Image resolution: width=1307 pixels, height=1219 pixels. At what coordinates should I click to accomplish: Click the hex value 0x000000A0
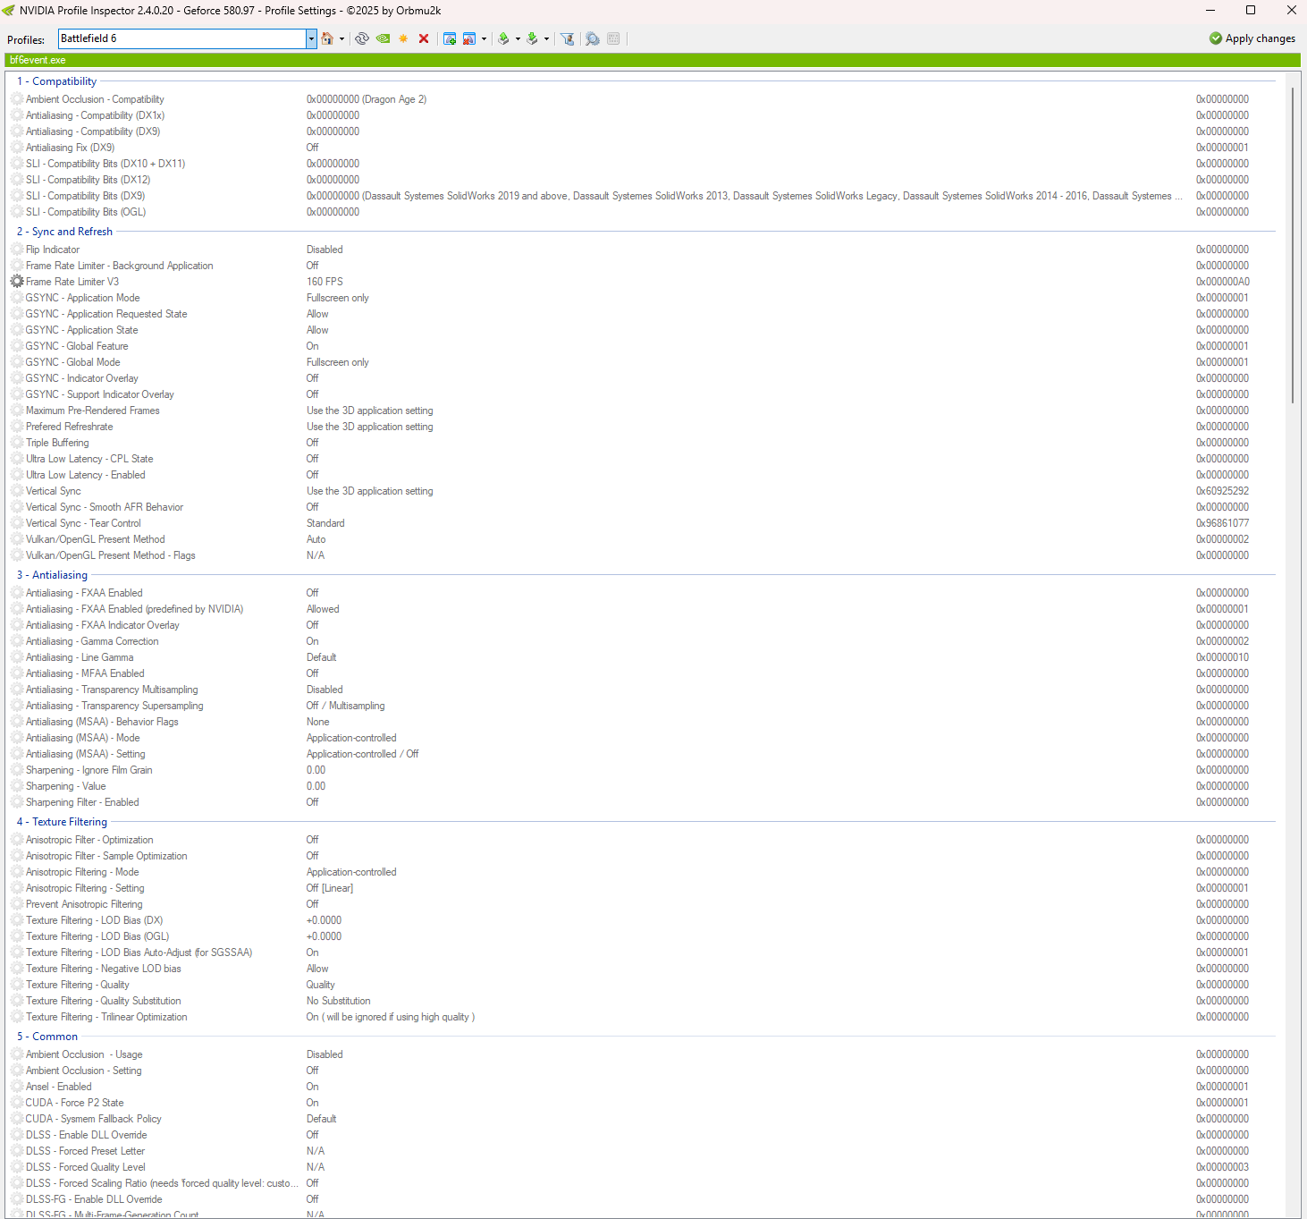coord(1223,282)
